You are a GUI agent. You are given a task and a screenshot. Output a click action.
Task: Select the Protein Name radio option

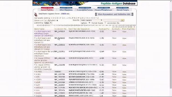pos(89,23)
